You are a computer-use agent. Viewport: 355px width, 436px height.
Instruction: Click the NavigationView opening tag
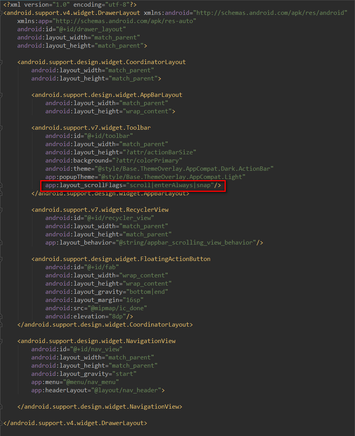click(96, 341)
